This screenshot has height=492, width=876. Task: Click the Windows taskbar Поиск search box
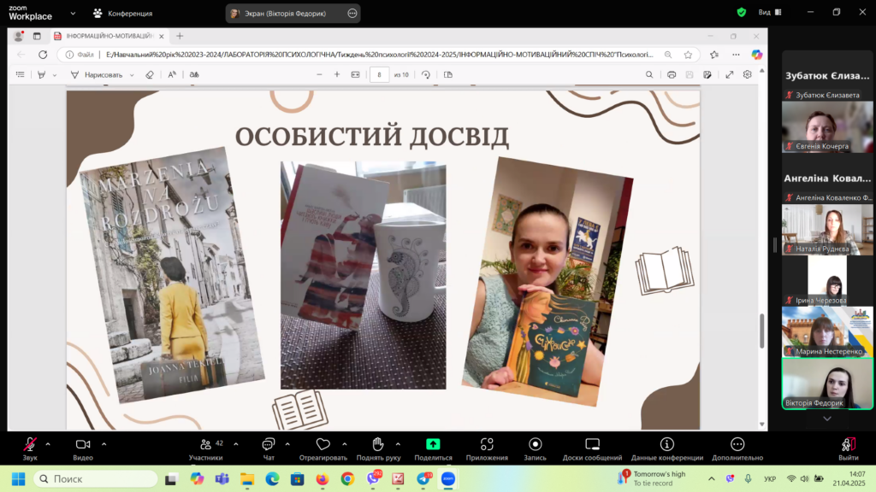pos(96,478)
